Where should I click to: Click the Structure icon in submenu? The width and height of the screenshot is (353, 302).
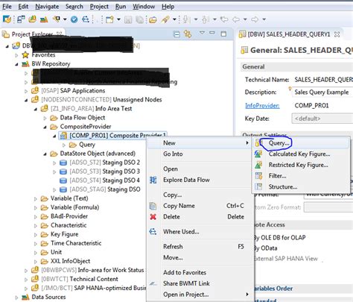click(x=258, y=187)
